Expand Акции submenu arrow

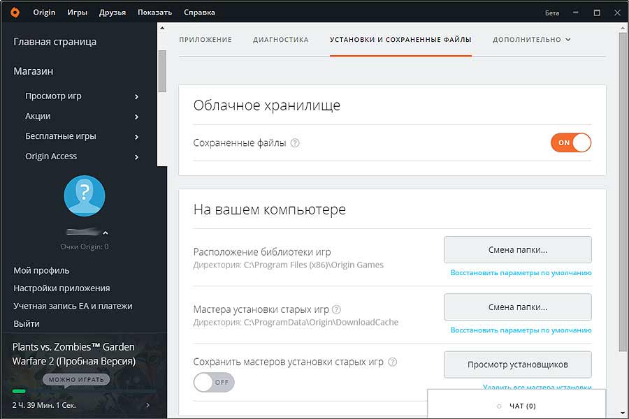pyautogui.click(x=136, y=117)
